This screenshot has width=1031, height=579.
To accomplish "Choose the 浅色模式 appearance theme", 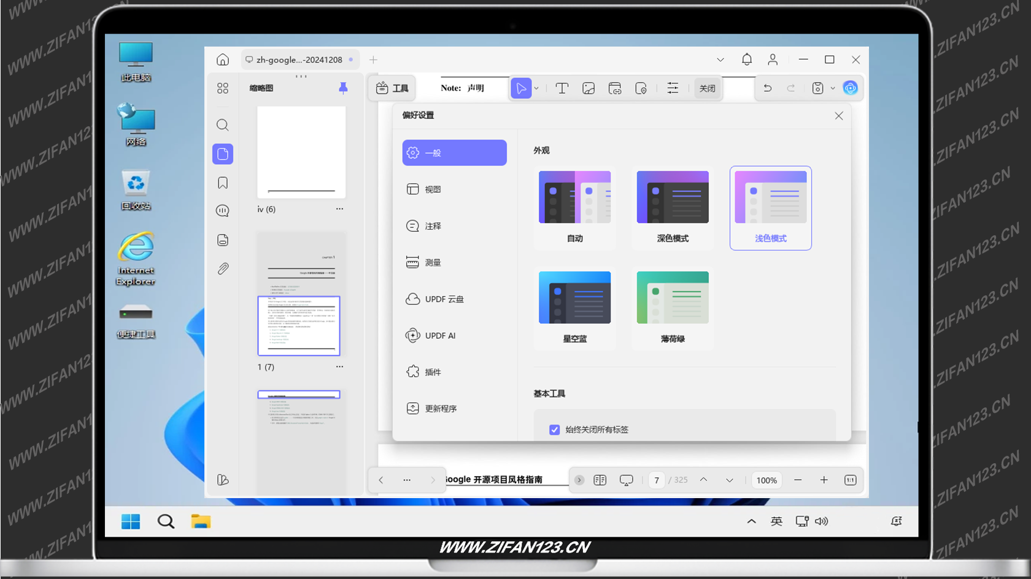I will pos(771,207).
